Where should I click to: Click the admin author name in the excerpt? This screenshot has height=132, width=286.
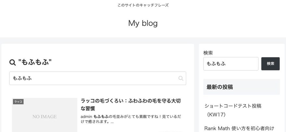86,116
